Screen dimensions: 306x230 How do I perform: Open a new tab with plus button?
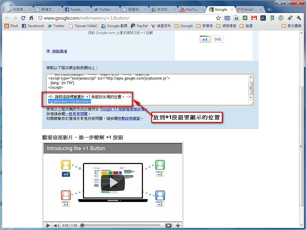269,10
